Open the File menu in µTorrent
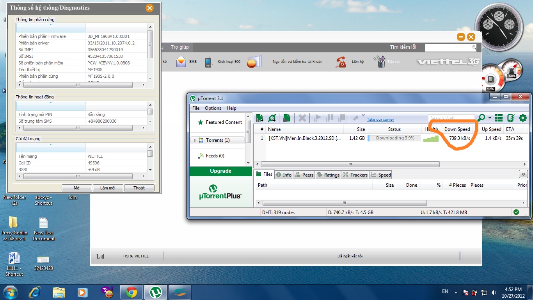 196,108
